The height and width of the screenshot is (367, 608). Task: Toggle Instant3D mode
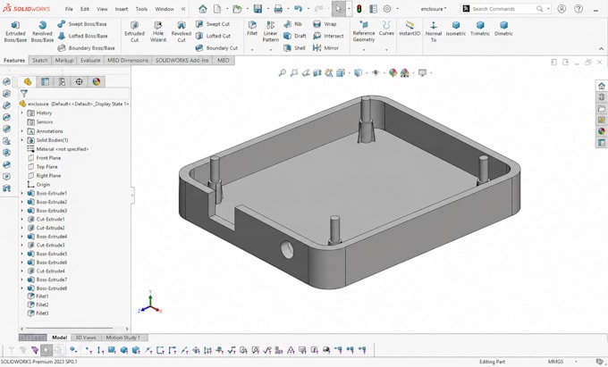tap(410, 29)
